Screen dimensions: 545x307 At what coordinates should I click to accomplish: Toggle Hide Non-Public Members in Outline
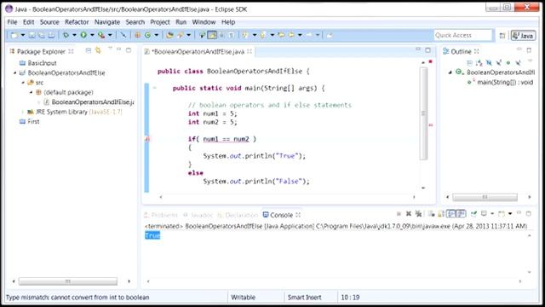508,63
